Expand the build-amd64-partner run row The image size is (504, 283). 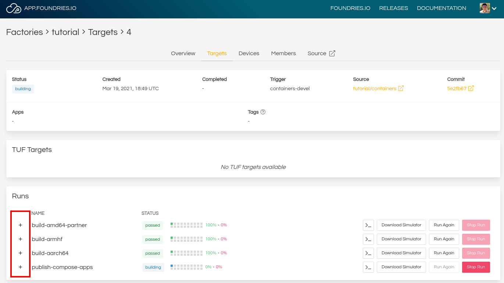coord(20,225)
